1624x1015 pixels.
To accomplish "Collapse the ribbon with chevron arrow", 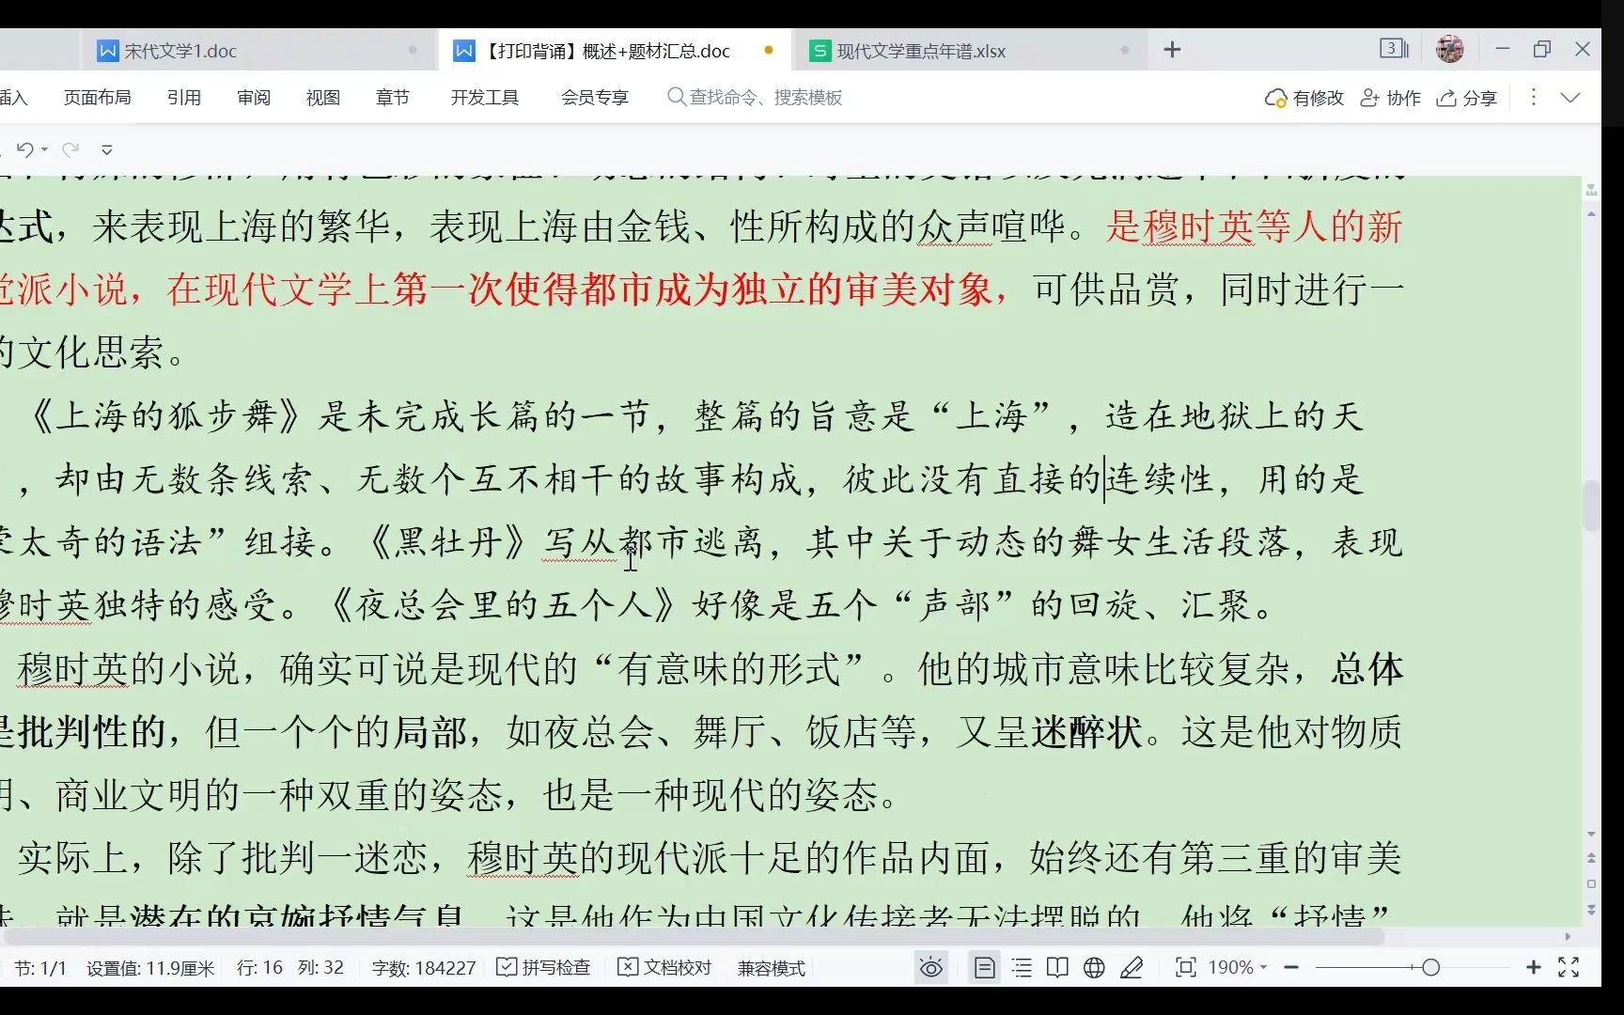I will click(1570, 98).
